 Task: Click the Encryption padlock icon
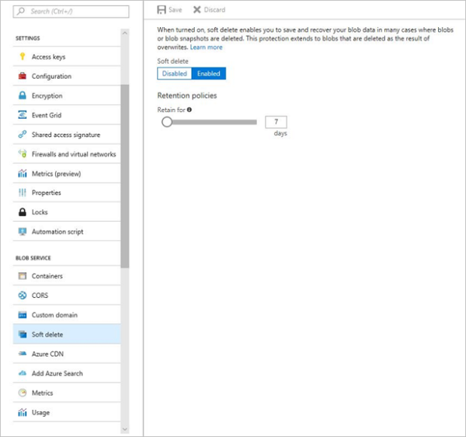pos(23,96)
